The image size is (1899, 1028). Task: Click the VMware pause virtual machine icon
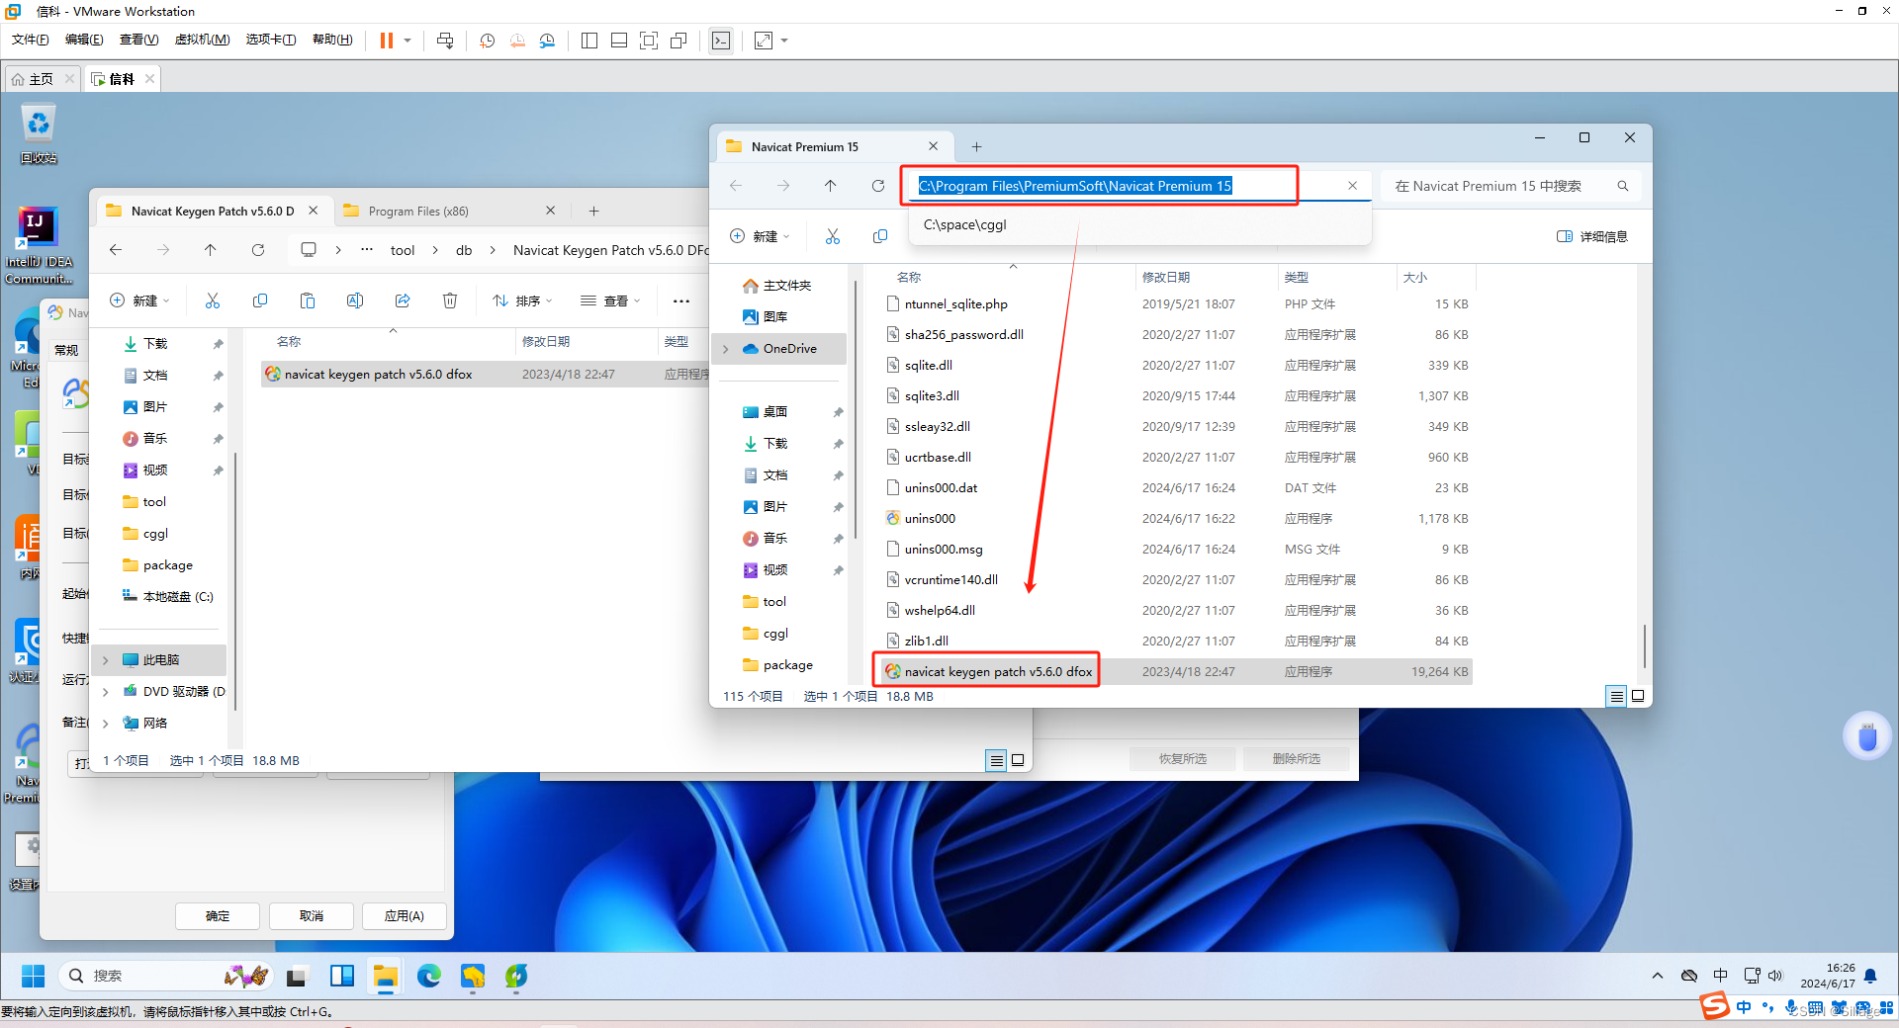tap(387, 41)
